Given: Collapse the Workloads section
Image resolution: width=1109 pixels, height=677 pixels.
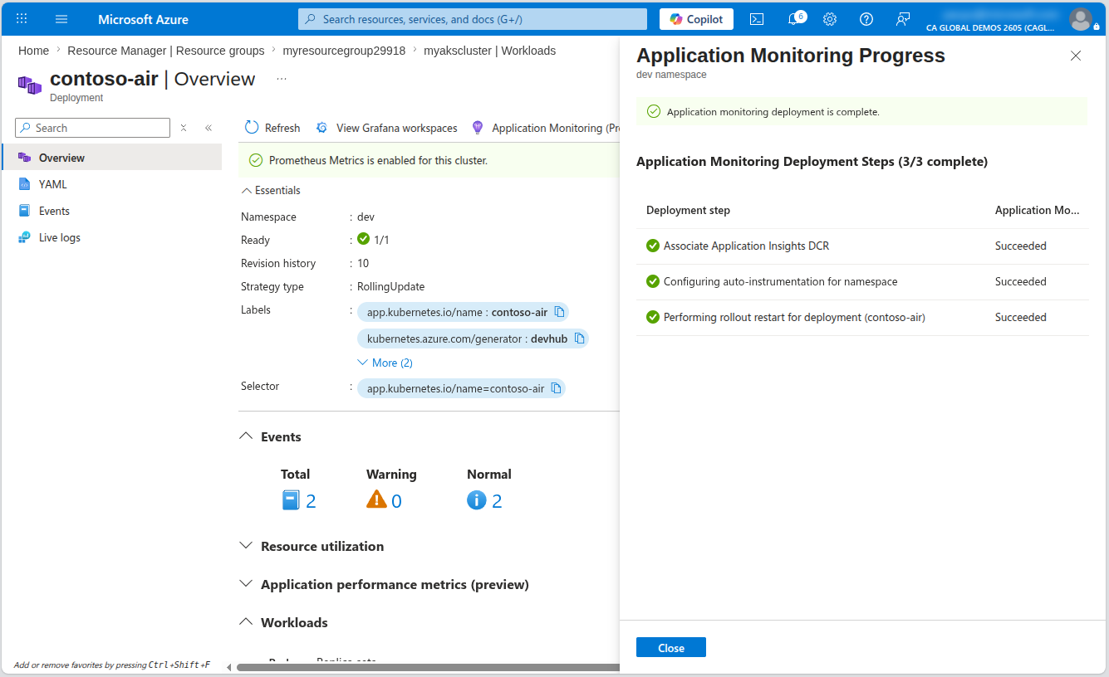Looking at the screenshot, I should pos(283,622).
